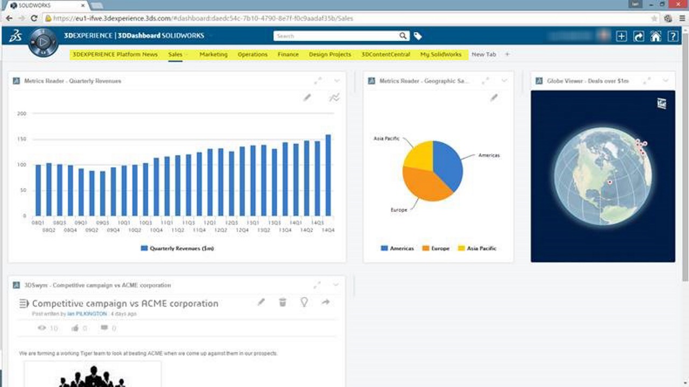
Task: Switch Quarterly Revenues to line chart view
Action: click(x=334, y=97)
